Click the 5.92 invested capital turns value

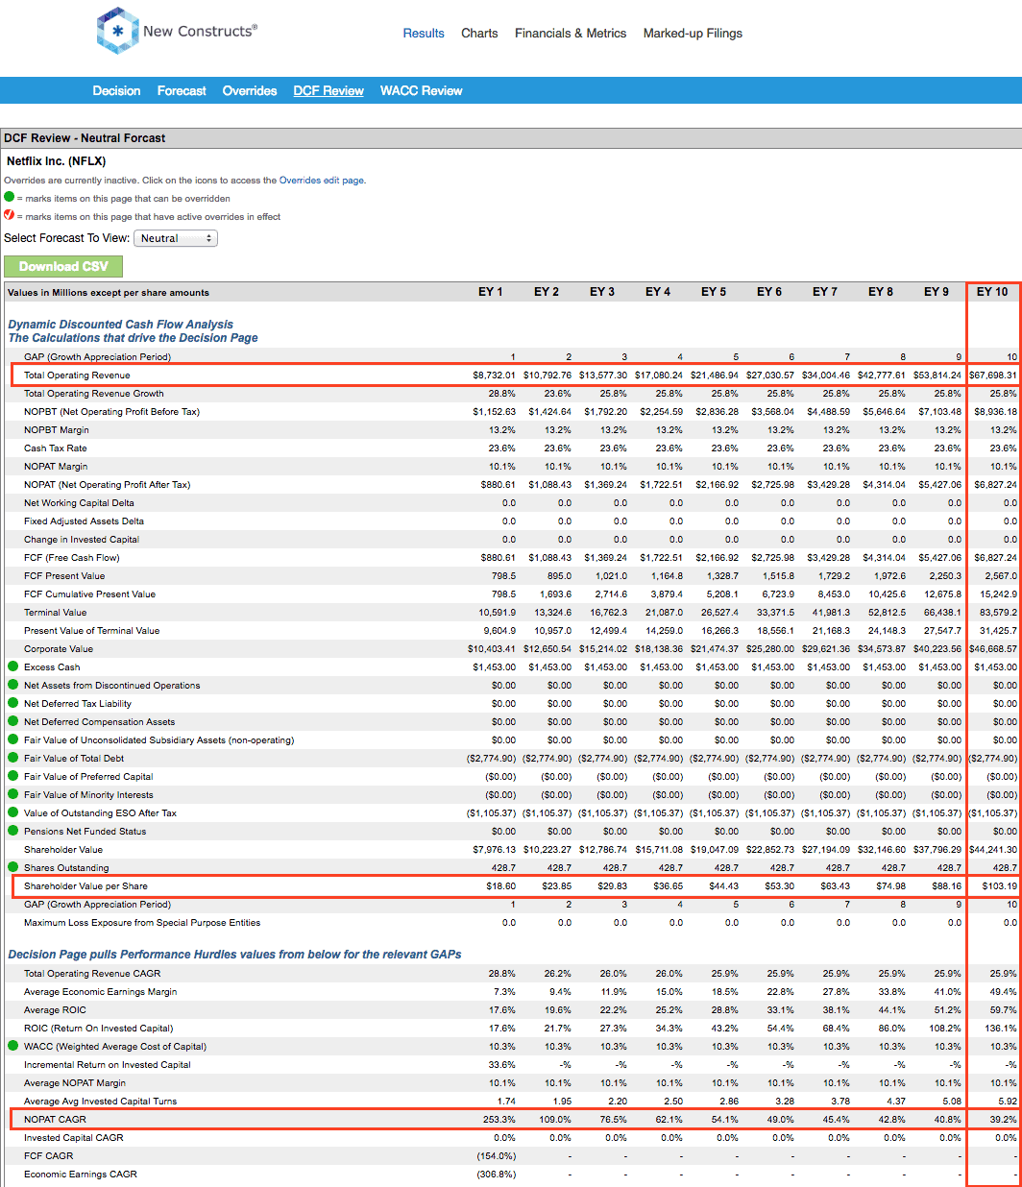click(1007, 1101)
